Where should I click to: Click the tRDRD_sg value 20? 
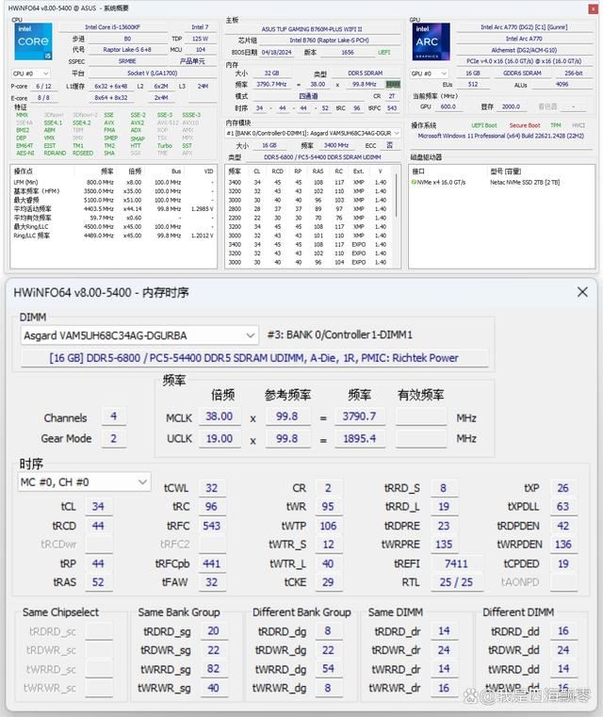pyautogui.click(x=214, y=631)
